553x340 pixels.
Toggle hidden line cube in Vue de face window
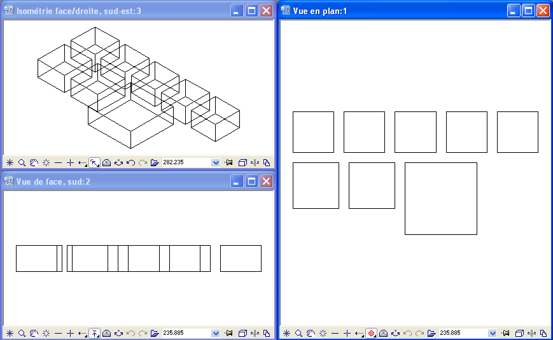[242, 333]
